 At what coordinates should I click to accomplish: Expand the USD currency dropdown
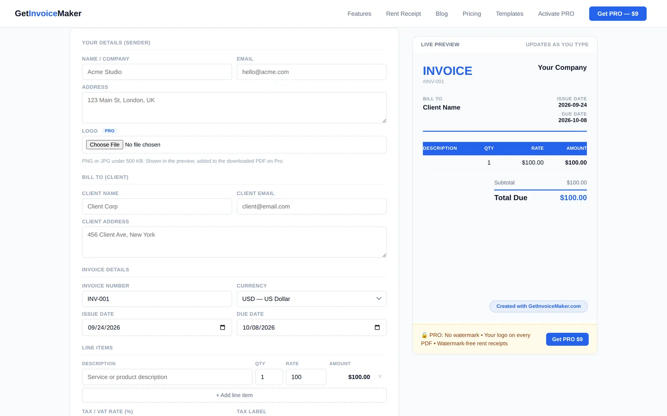(x=311, y=299)
